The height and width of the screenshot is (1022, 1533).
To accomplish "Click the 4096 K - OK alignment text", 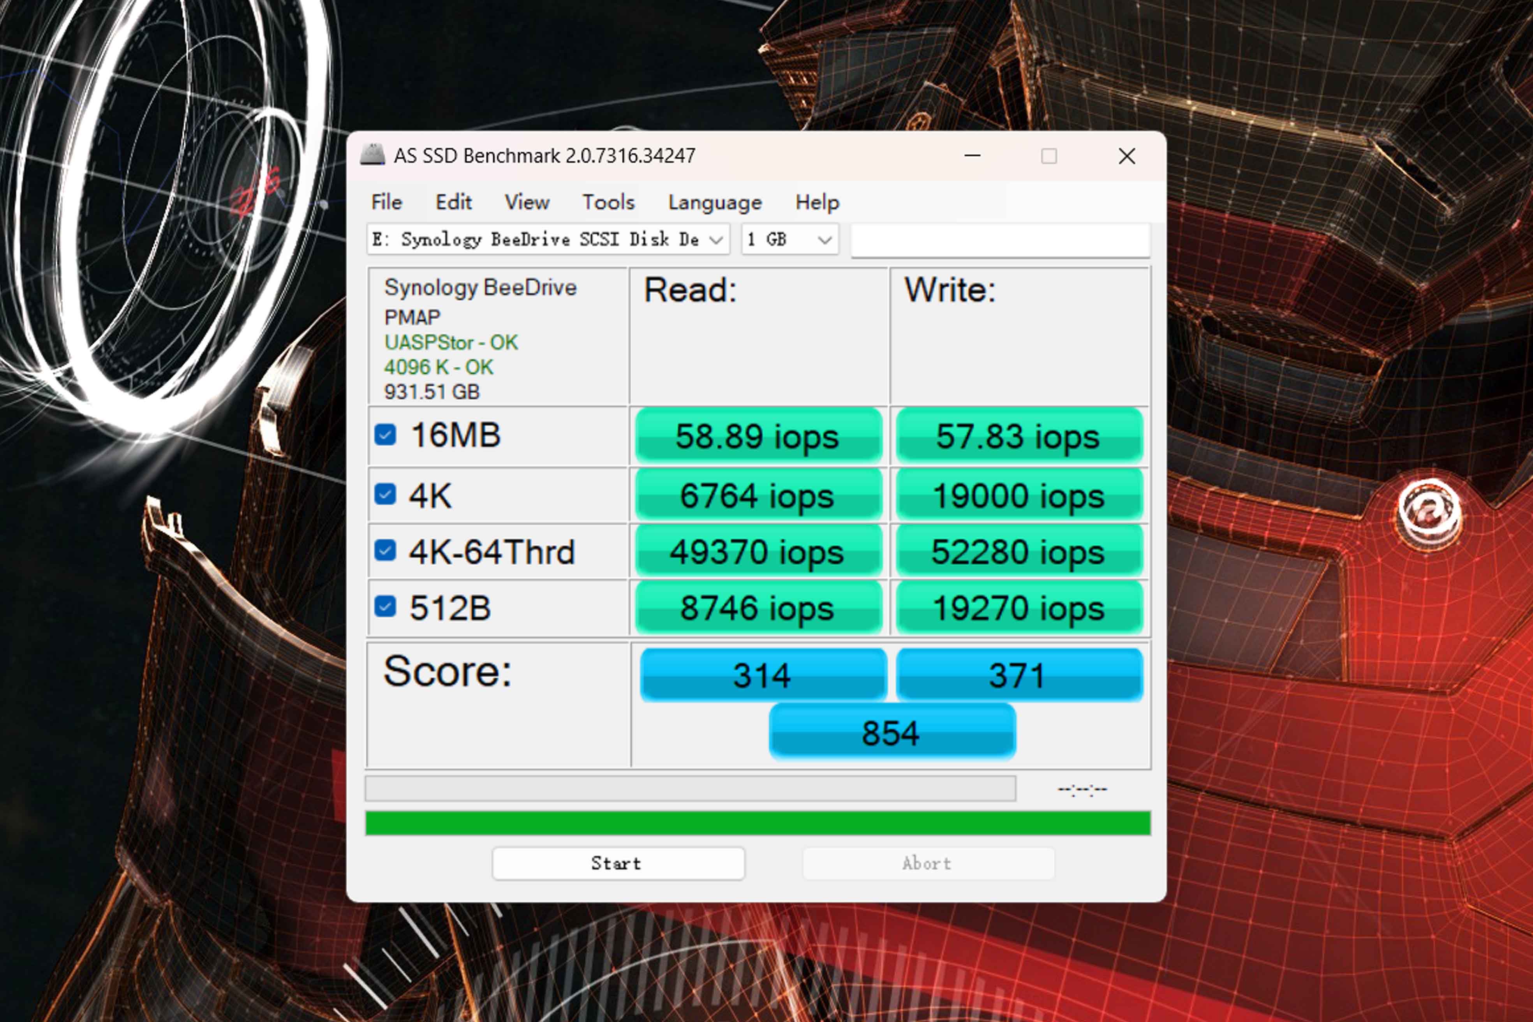I will click(x=439, y=367).
